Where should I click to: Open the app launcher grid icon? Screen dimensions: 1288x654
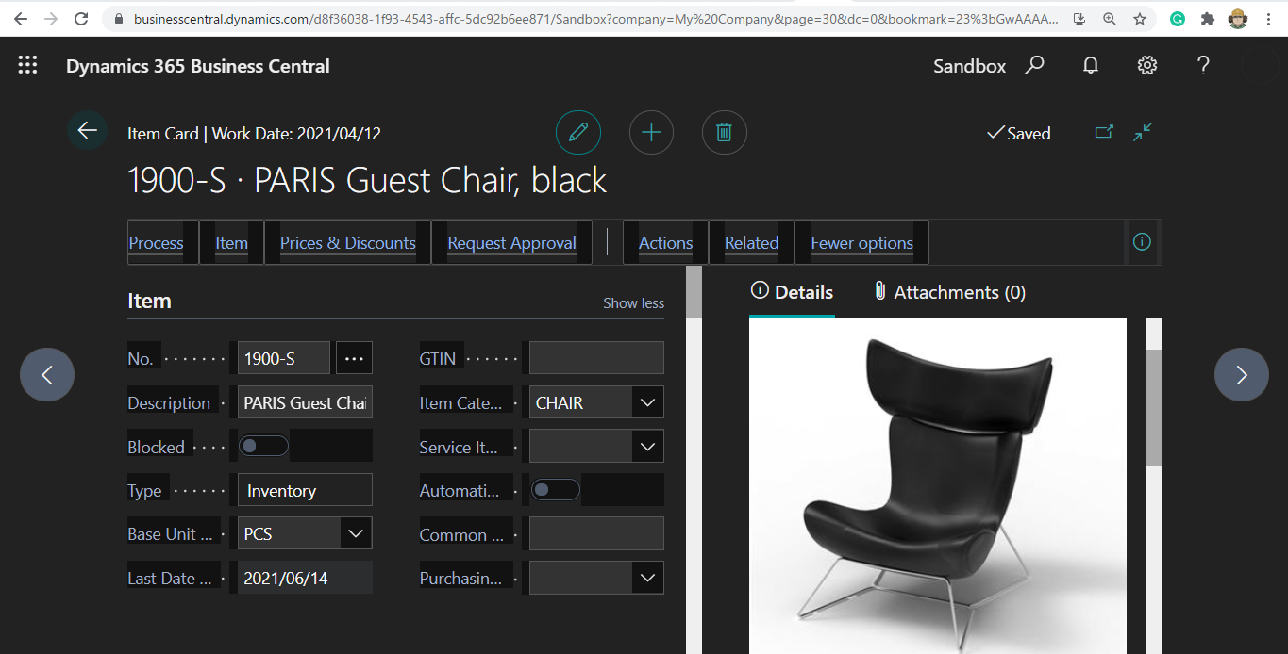pos(27,65)
